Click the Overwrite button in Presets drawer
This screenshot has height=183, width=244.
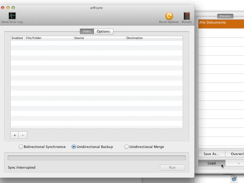(x=235, y=154)
